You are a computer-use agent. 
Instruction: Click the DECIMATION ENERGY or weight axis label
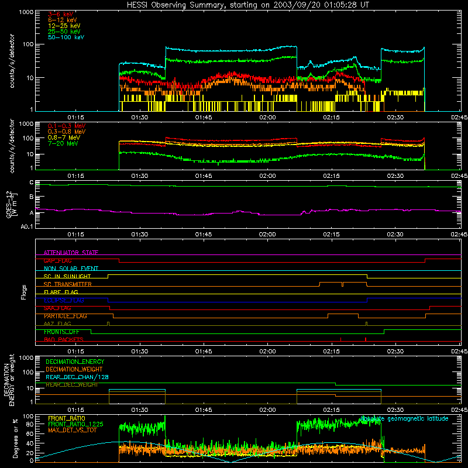[9, 380]
